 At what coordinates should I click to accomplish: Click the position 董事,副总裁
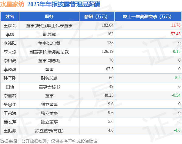point(49,61)
